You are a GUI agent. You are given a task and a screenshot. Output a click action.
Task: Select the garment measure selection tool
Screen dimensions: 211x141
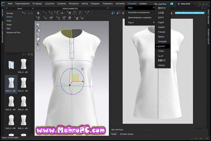[x=58, y=18]
